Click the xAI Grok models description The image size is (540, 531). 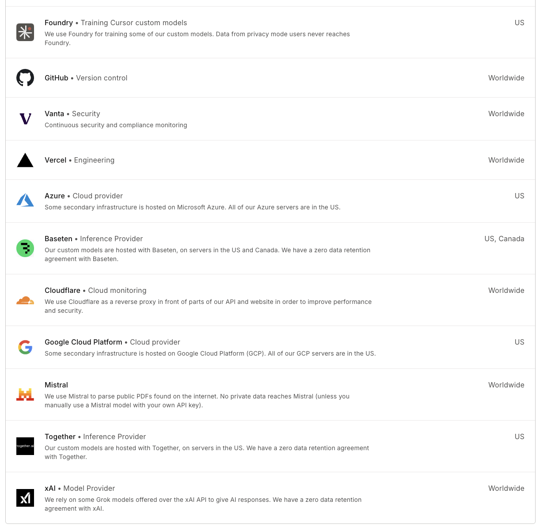click(x=203, y=504)
